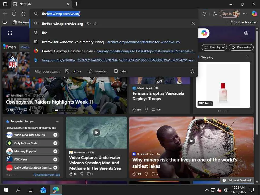Follow Mommy Poppins publisher
Image resolution: width=260 pixels, height=195 pixels.
[55, 151]
